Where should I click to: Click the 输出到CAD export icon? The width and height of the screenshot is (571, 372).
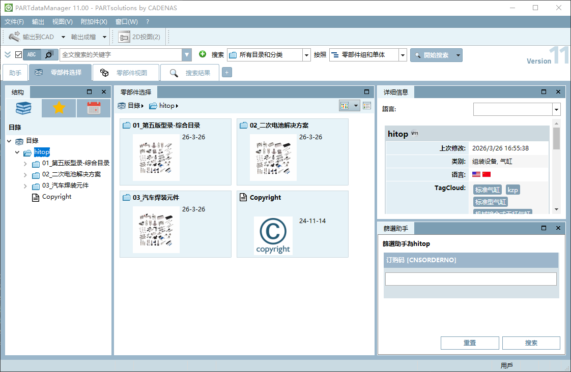(x=14, y=37)
